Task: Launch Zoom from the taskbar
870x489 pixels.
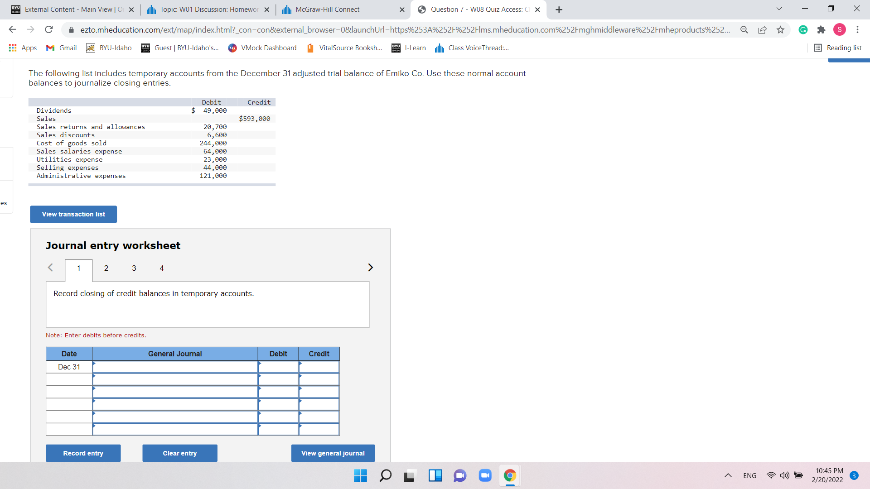Action: tap(485, 475)
